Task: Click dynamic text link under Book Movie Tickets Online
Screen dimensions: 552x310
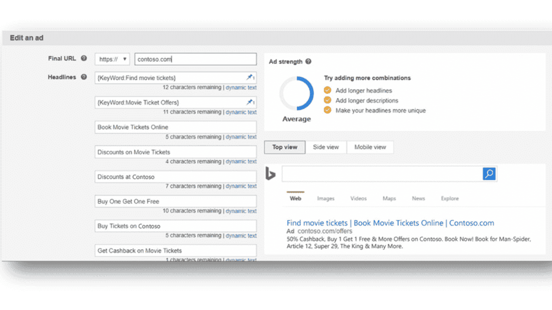Action: pyautogui.click(x=241, y=137)
